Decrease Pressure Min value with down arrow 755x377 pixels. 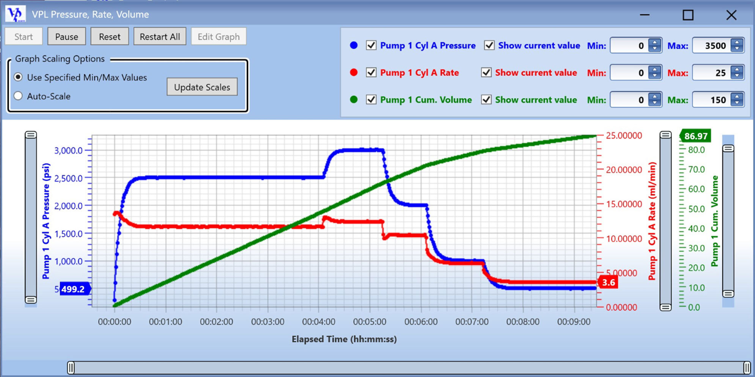point(655,49)
